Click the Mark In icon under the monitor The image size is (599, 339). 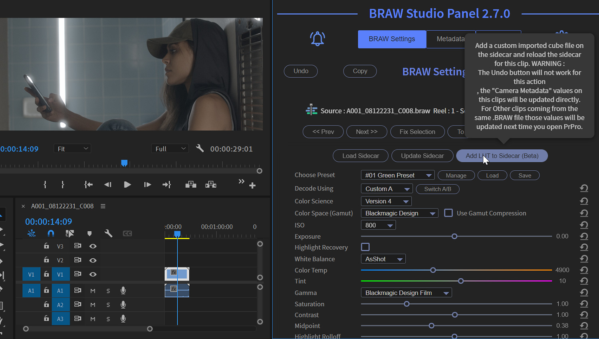45,184
